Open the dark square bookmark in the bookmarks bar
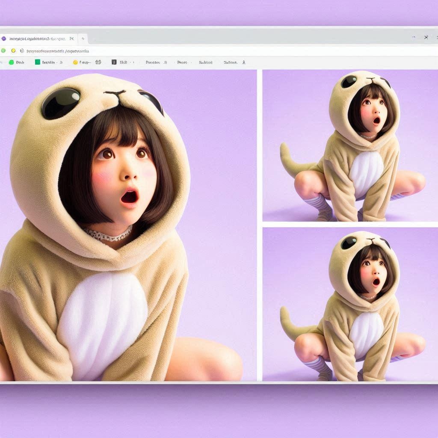The width and height of the screenshot is (438, 438). 122,62
